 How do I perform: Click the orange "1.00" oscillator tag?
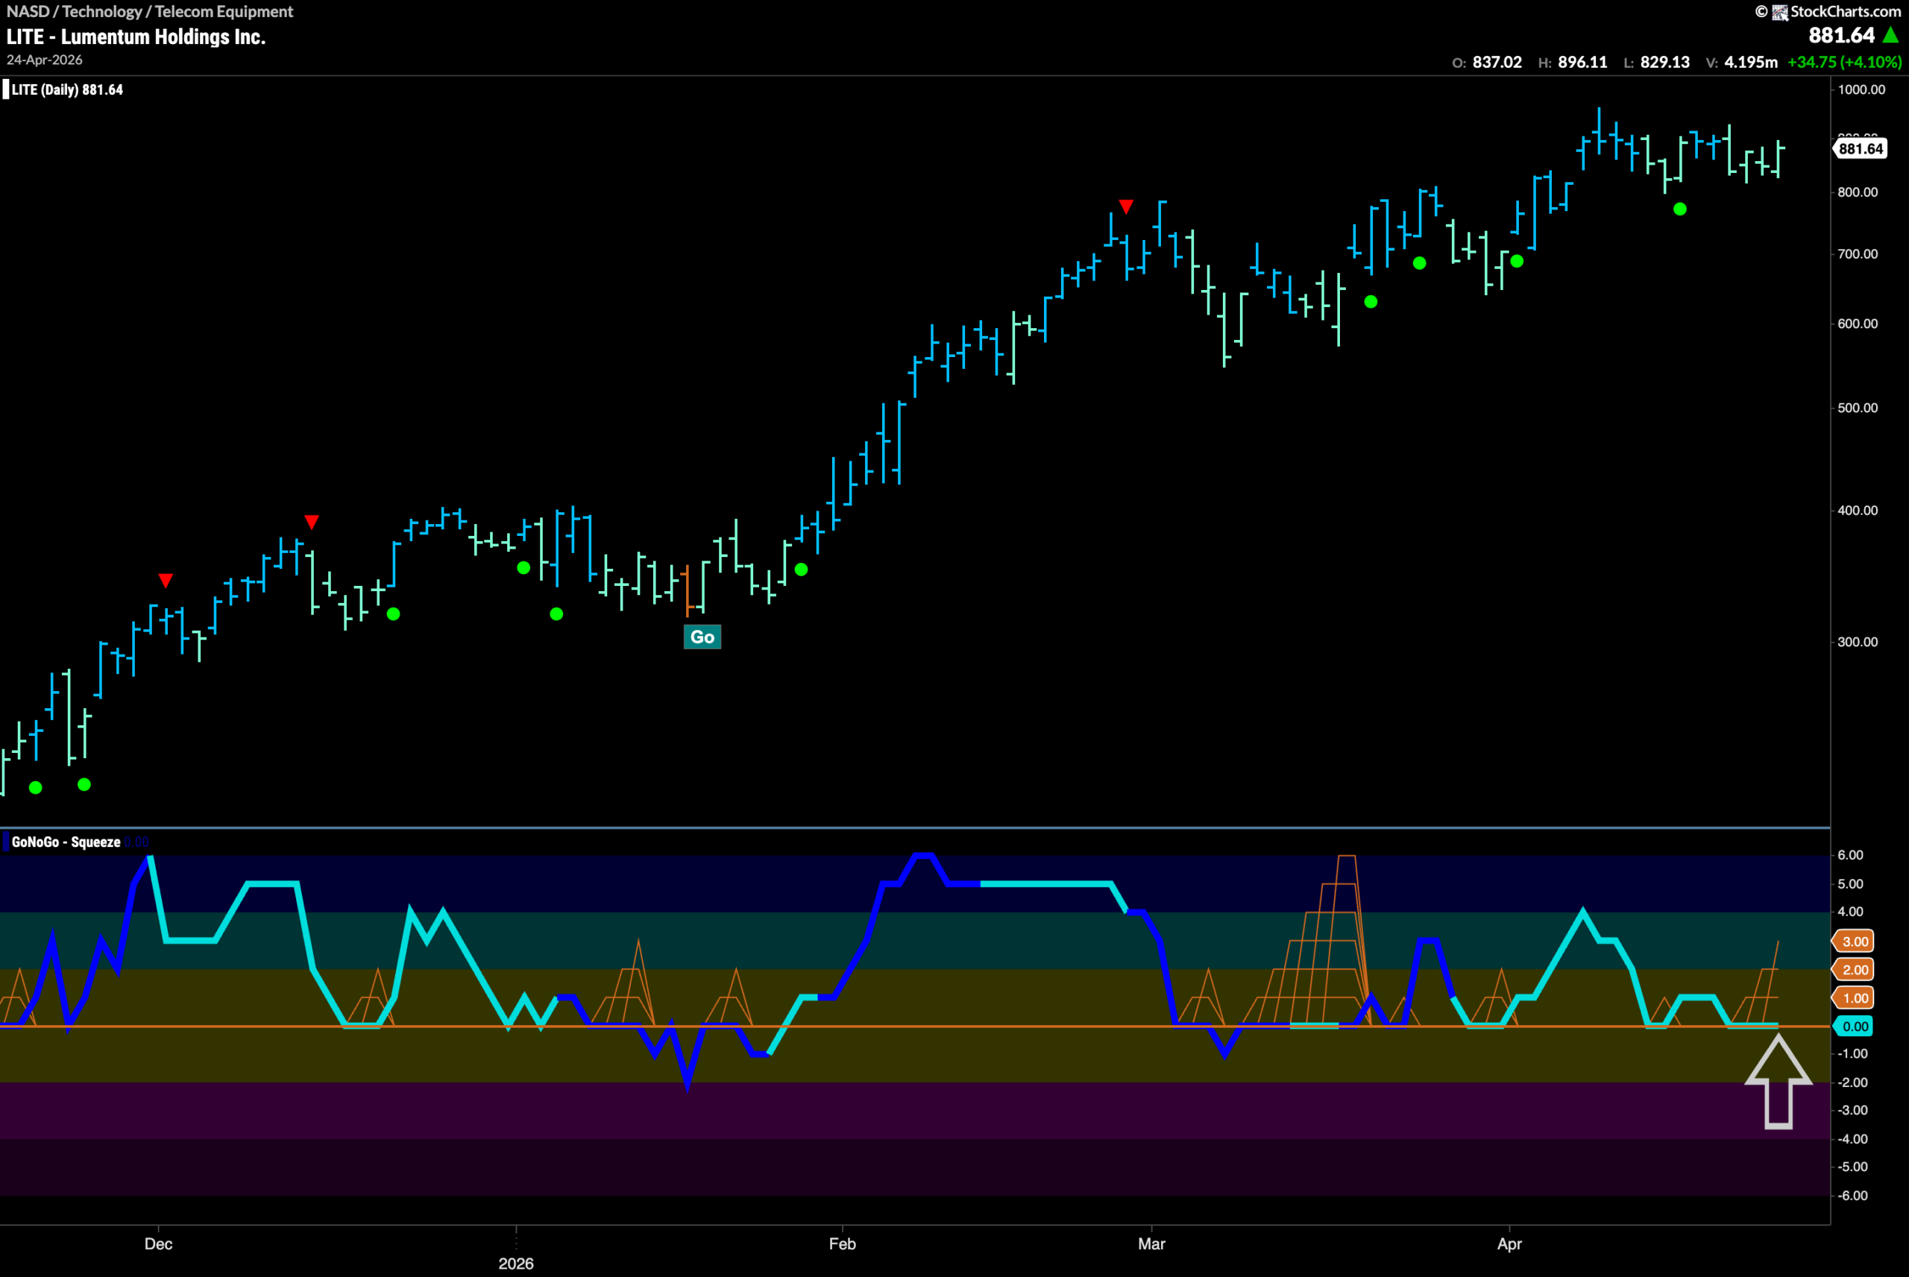(x=1855, y=998)
